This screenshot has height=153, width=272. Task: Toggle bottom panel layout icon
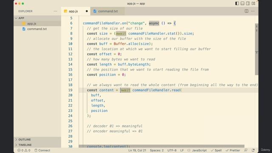pos(243,3)
